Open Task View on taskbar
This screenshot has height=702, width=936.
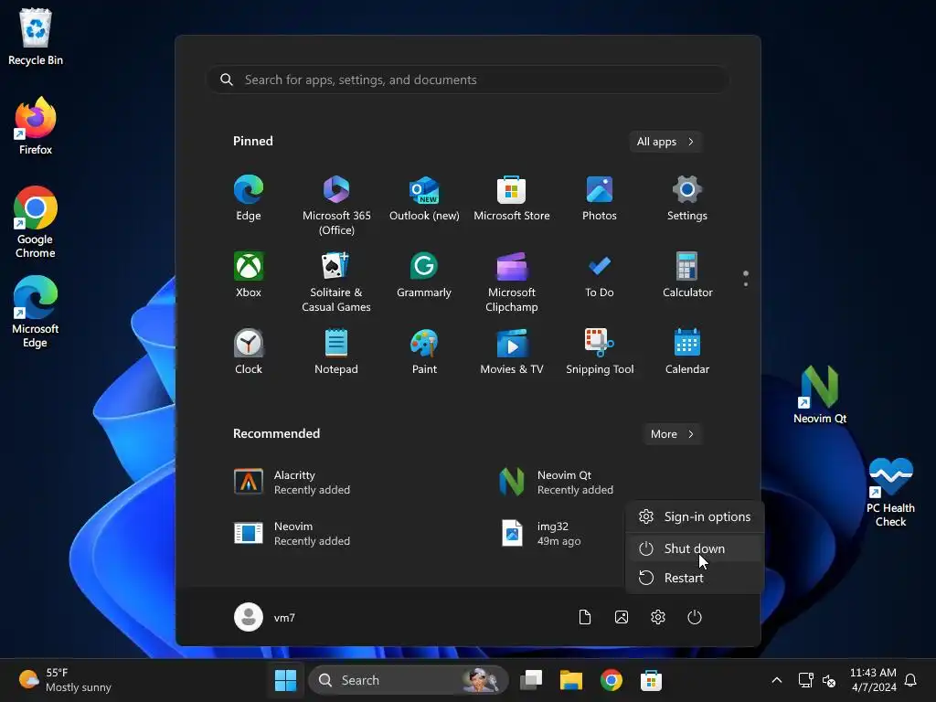(x=531, y=680)
